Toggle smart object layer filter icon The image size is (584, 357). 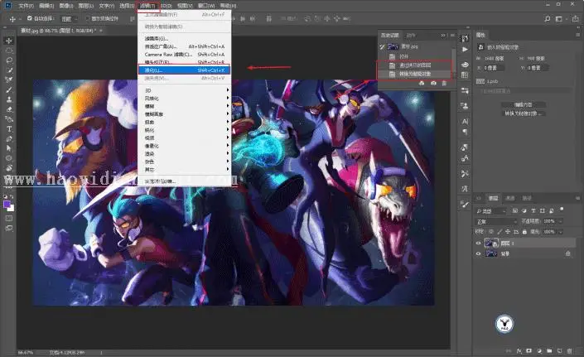coord(551,210)
